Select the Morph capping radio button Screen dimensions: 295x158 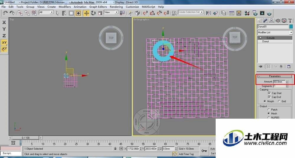[x=265, y=101]
